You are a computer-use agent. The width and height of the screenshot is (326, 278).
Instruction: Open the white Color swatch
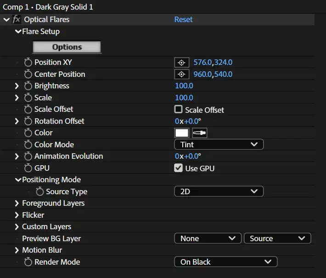pos(182,133)
